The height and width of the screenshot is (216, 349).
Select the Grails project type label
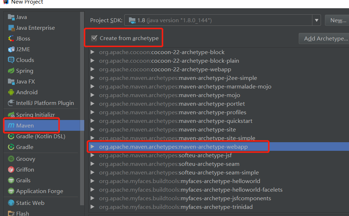(x=23, y=180)
